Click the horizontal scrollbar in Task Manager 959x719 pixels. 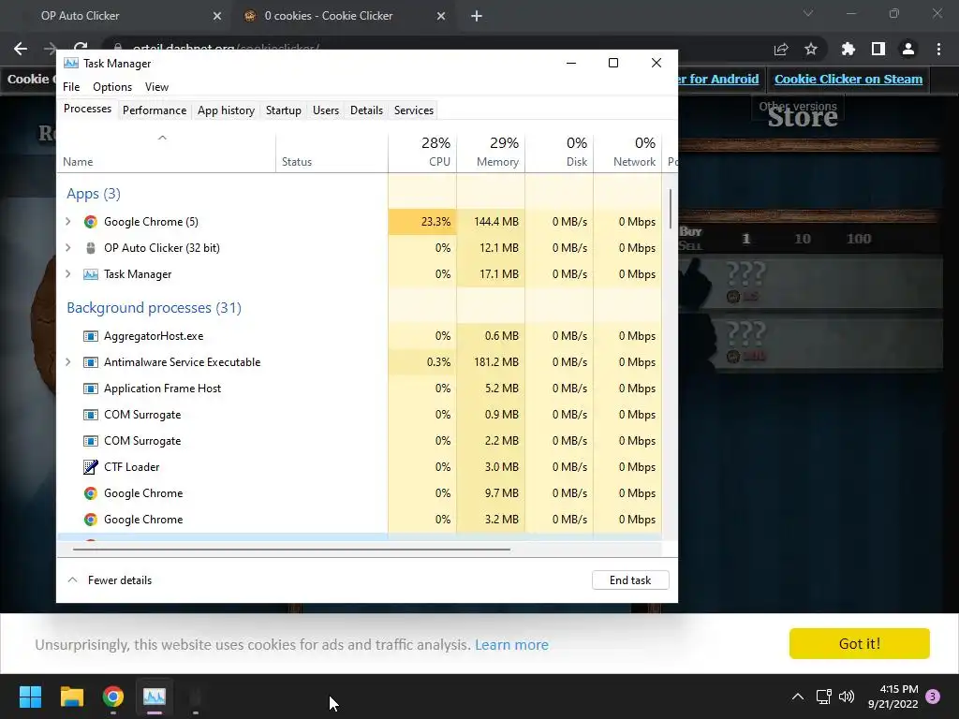tap(291, 549)
